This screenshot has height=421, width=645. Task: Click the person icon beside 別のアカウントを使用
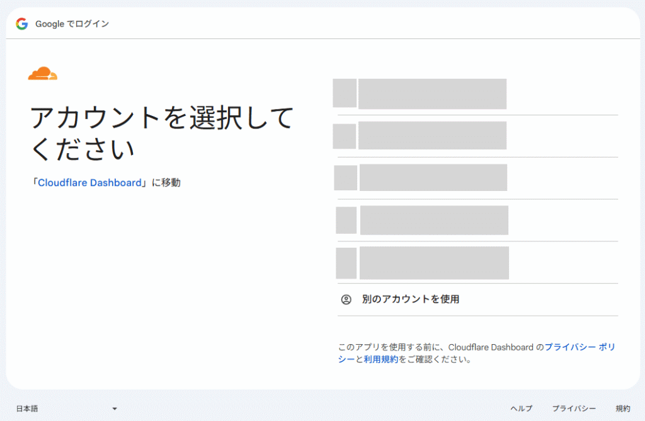click(346, 299)
